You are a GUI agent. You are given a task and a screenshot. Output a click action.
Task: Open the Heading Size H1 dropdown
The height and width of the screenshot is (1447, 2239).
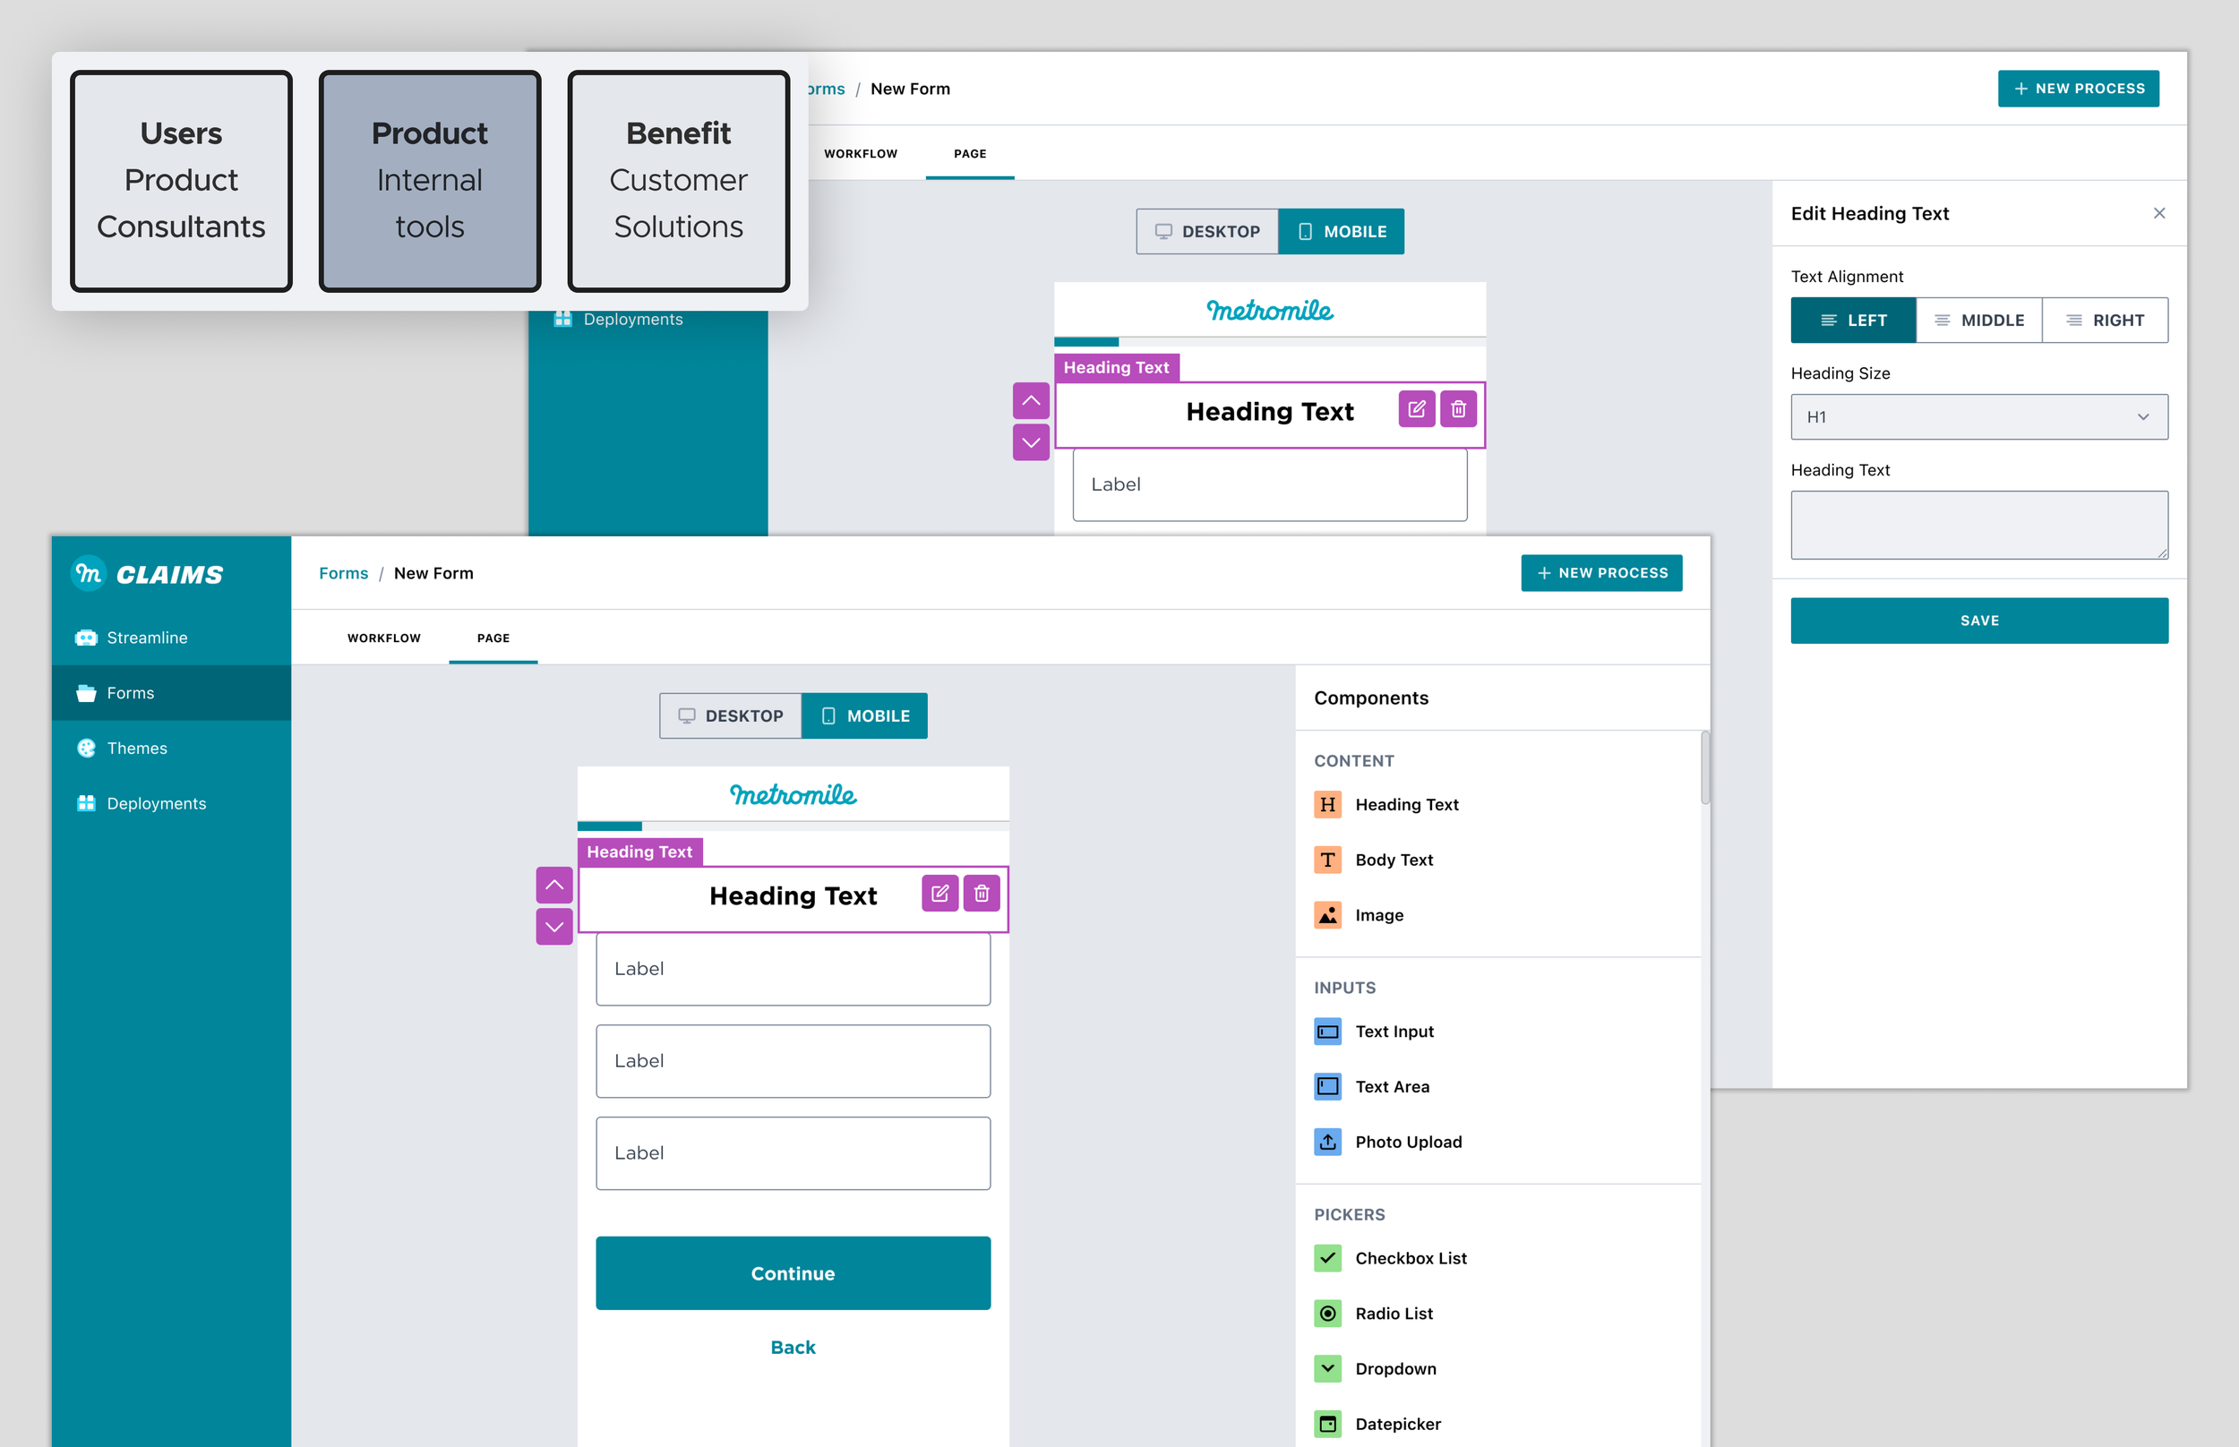tap(1978, 417)
